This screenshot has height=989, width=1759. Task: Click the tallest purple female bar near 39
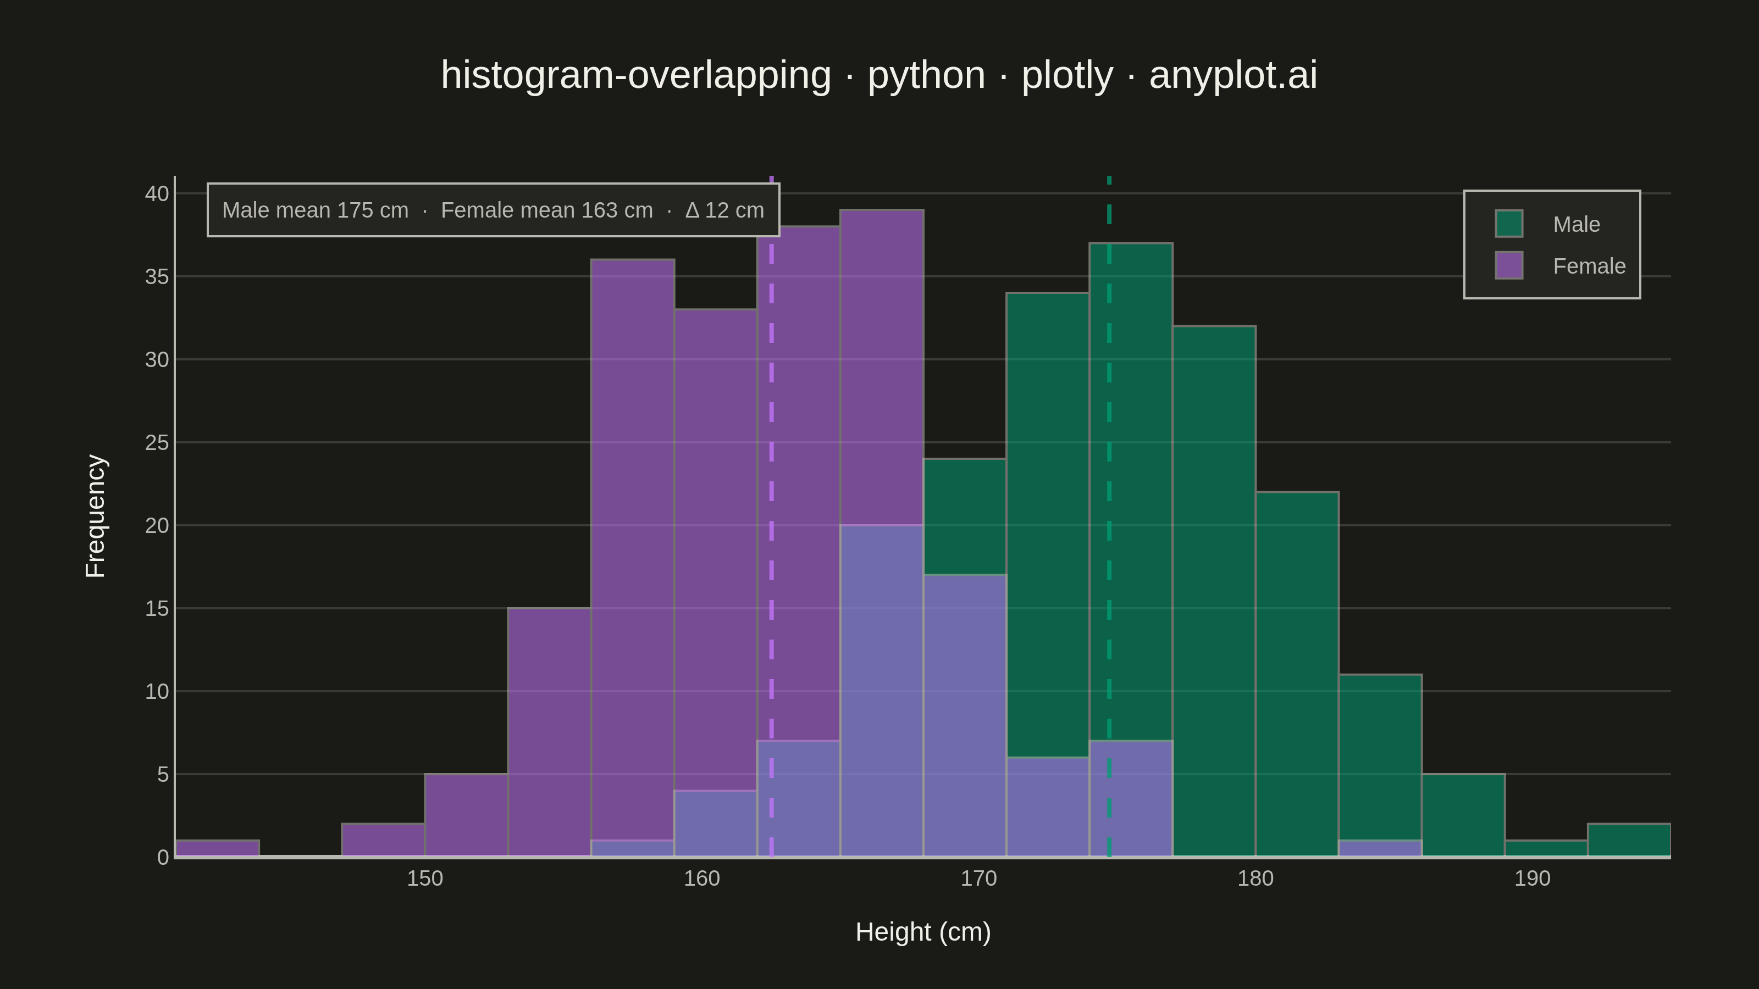(x=882, y=367)
